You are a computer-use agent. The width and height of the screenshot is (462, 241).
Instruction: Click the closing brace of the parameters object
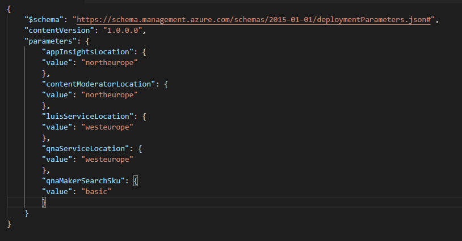pos(27,213)
